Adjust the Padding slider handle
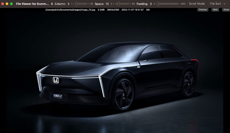The height and width of the screenshot is (133, 230). (x=158, y=4)
